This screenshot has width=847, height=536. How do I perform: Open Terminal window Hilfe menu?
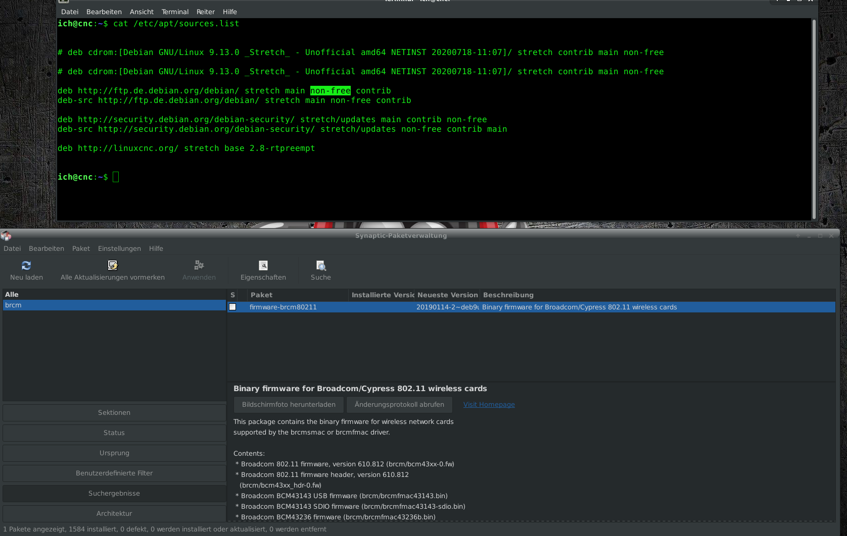pyautogui.click(x=230, y=12)
